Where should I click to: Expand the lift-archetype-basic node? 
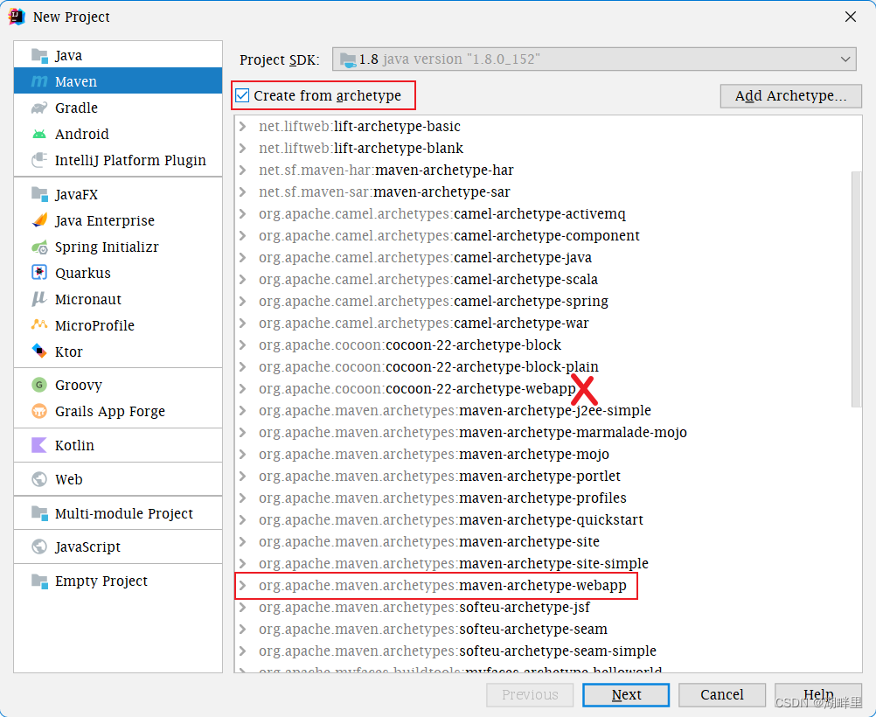coord(242,126)
